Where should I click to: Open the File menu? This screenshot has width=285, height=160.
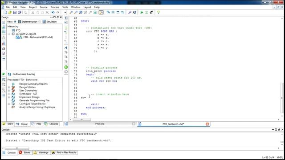pos(8,7)
